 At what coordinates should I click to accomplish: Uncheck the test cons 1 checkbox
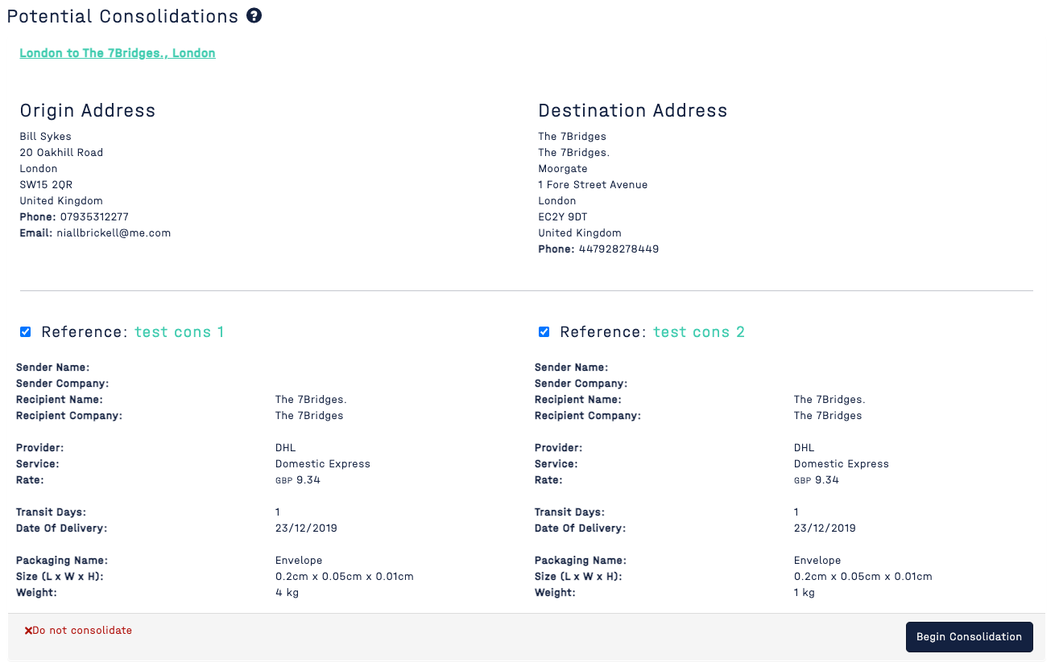pyautogui.click(x=26, y=332)
